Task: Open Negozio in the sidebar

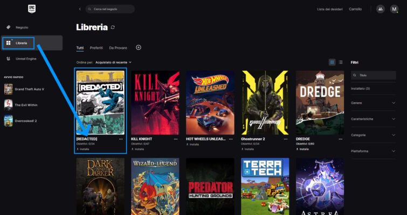Action: (x=22, y=27)
